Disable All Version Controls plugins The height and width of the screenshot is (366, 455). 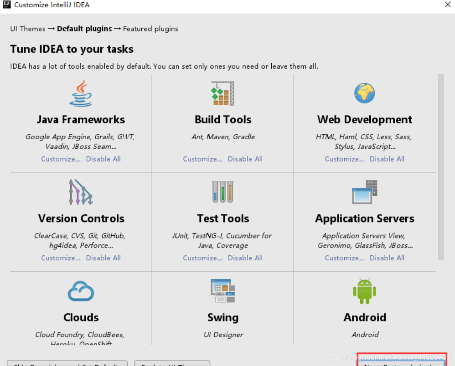click(x=103, y=258)
